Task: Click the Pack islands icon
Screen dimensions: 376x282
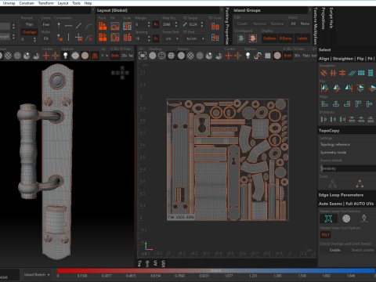Action: [103, 26]
